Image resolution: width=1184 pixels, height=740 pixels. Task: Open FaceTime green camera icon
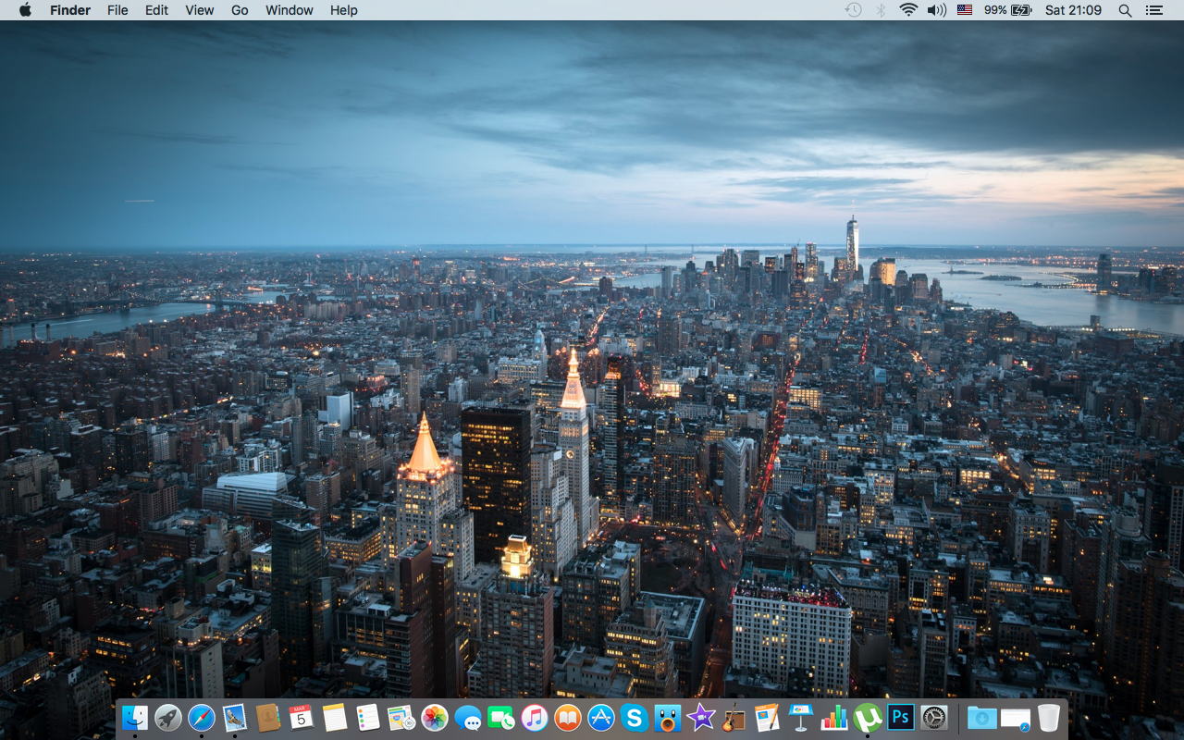501,717
